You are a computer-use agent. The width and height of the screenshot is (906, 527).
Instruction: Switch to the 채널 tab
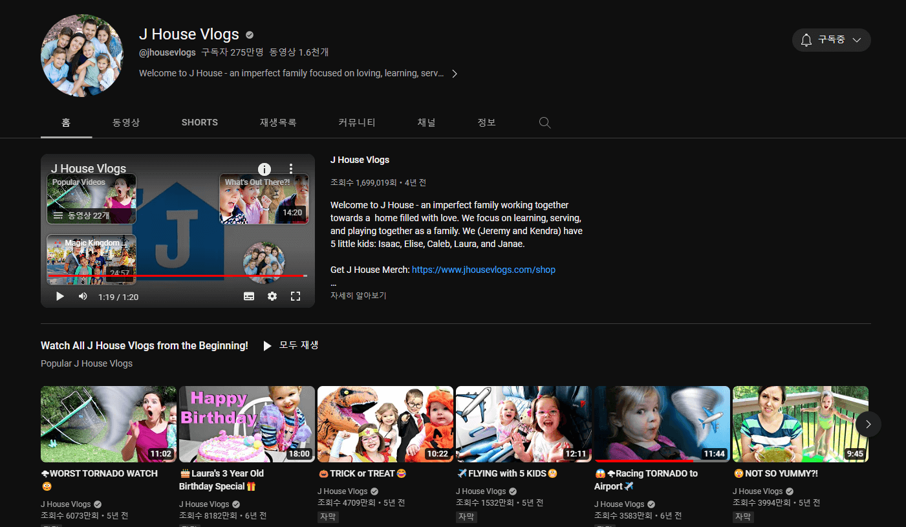426,122
